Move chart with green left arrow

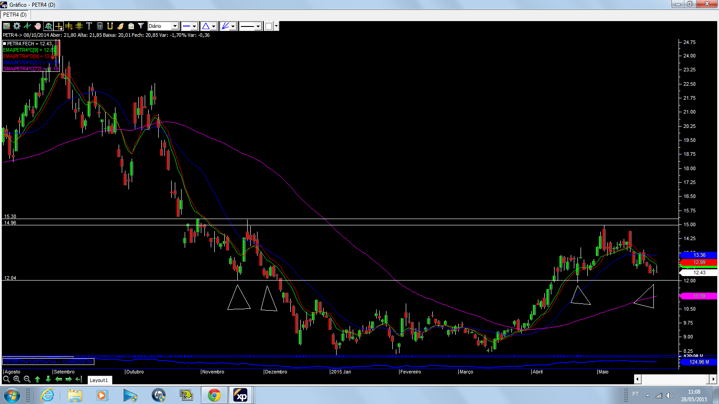point(58,379)
